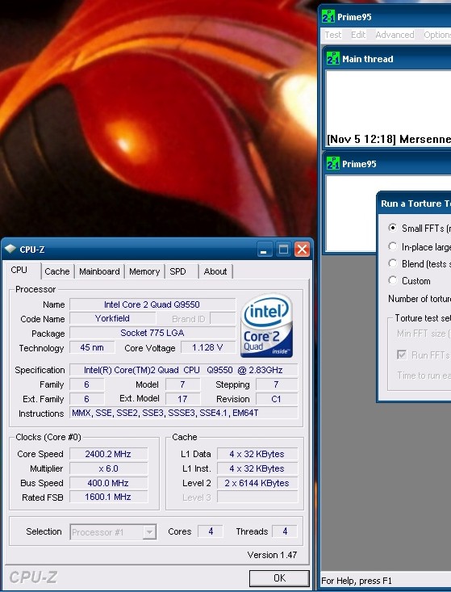Click the second Prime95 child window icon
Viewport: 451px width, 592px height.
click(x=333, y=163)
